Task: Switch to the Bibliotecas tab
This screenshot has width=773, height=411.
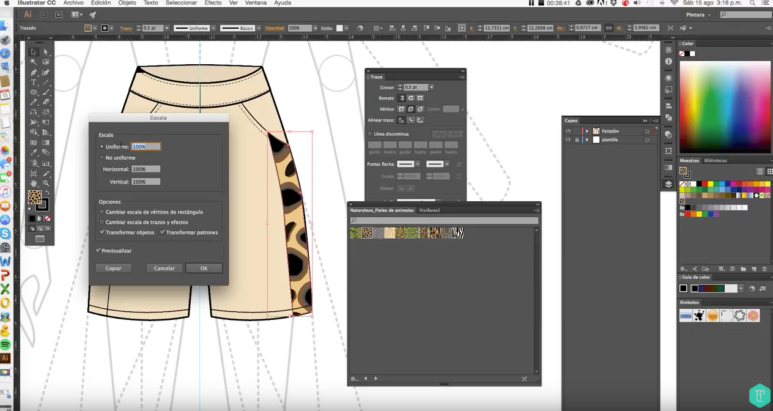Action: coord(716,161)
